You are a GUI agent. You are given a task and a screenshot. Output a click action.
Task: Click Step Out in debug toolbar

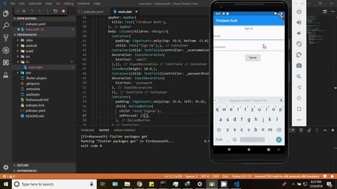coord(47,11)
